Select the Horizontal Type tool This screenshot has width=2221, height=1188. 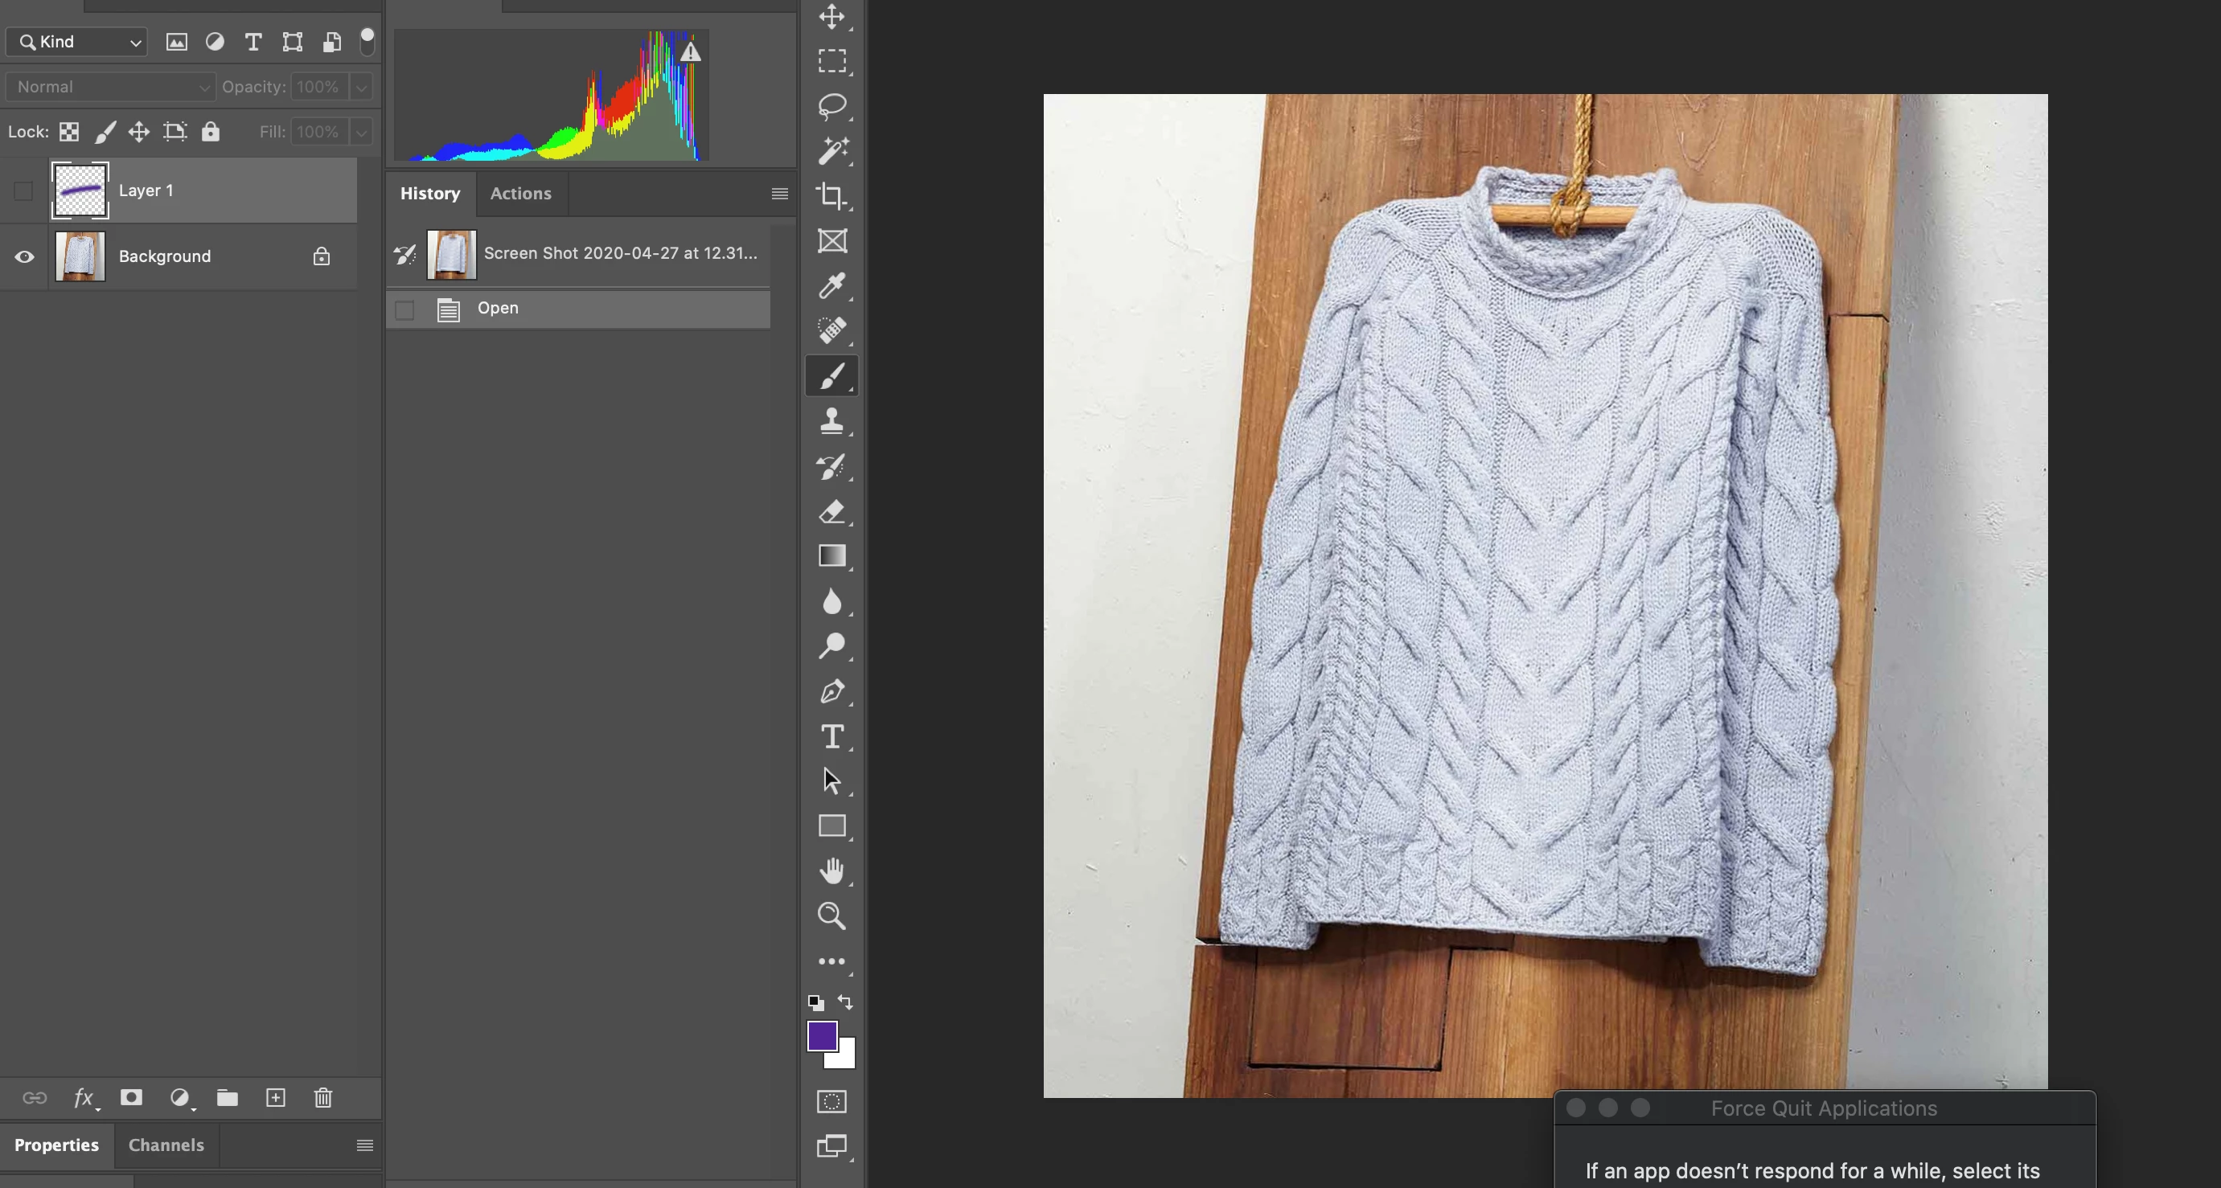[x=831, y=736]
